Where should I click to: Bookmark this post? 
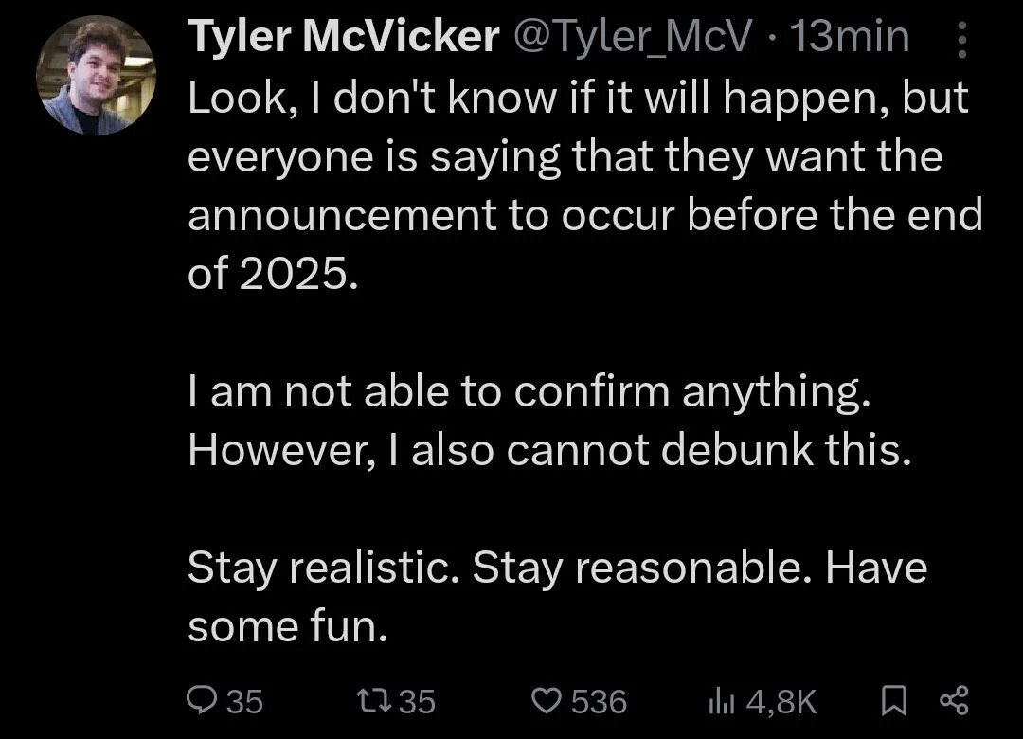click(x=892, y=700)
